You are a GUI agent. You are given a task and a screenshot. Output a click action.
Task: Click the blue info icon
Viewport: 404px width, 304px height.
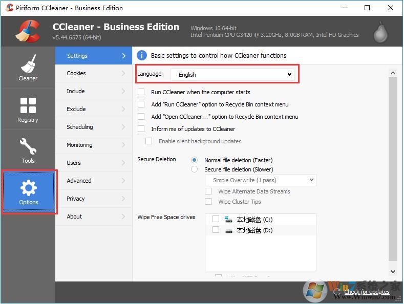tap(142, 56)
